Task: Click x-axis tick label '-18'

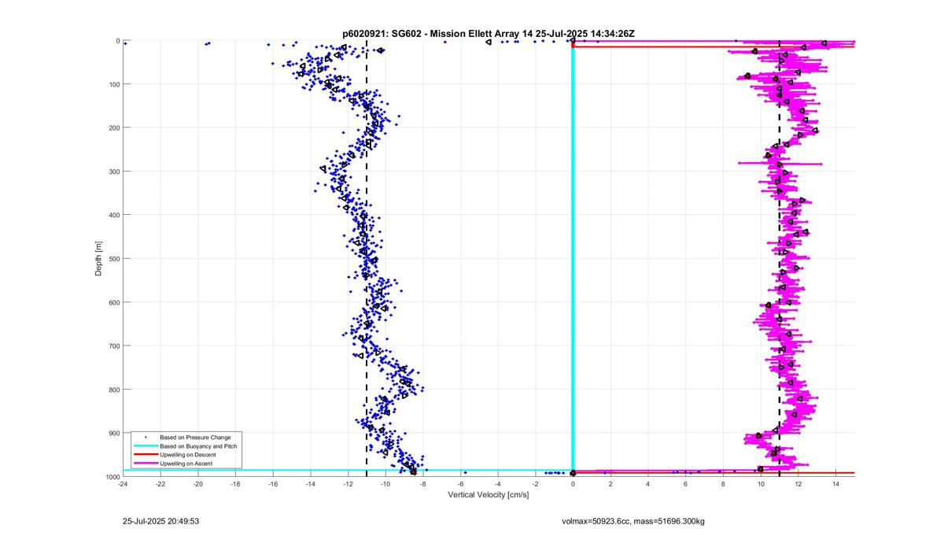Action: (x=235, y=484)
